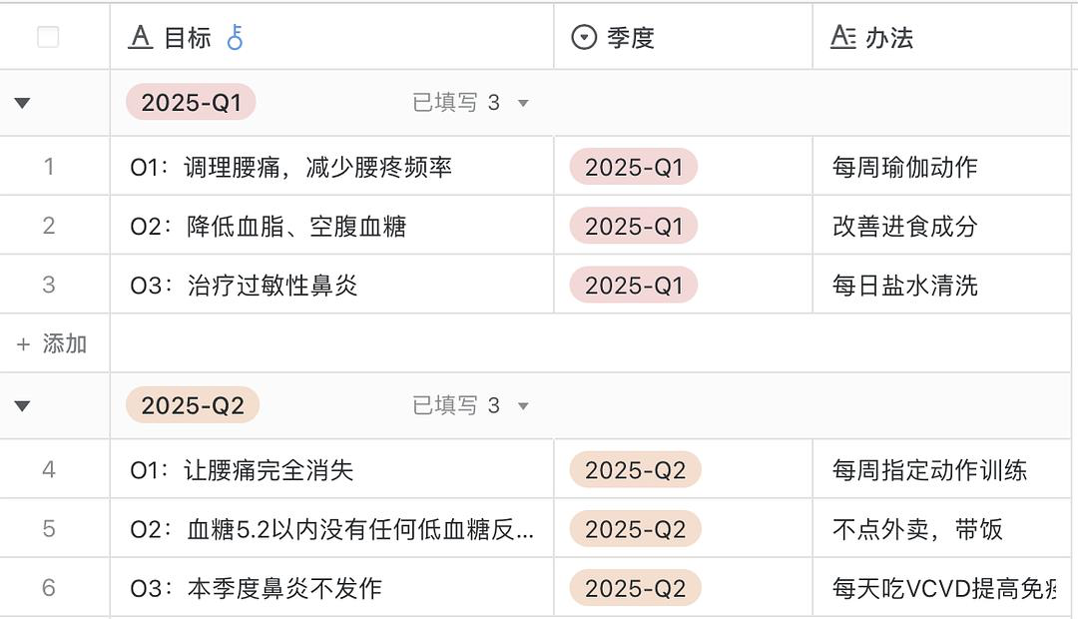Select row number 5
The height and width of the screenshot is (619, 1078).
[x=49, y=529]
